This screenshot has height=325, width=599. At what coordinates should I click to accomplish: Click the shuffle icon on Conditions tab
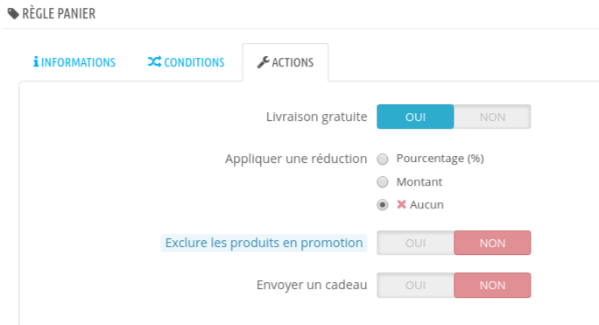pyautogui.click(x=154, y=61)
